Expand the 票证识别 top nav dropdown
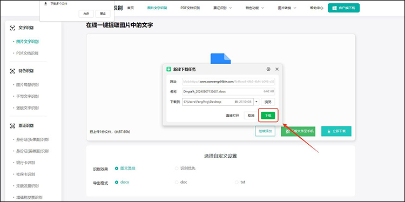Image resolution: width=405 pixels, height=202 pixels. coord(222,8)
